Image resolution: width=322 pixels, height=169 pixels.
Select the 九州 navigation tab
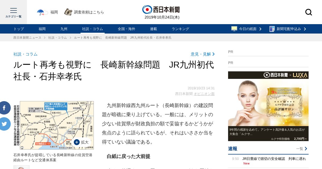point(64,29)
